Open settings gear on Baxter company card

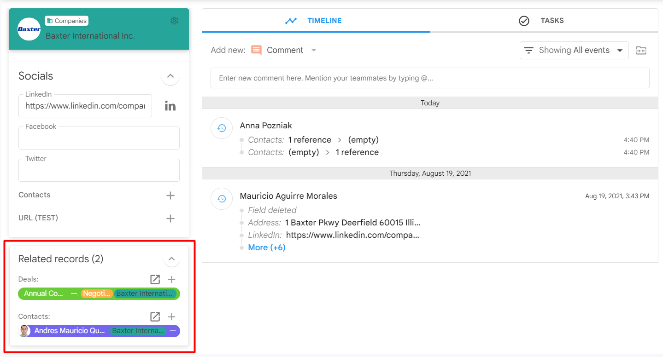click(x=174, y=21)
